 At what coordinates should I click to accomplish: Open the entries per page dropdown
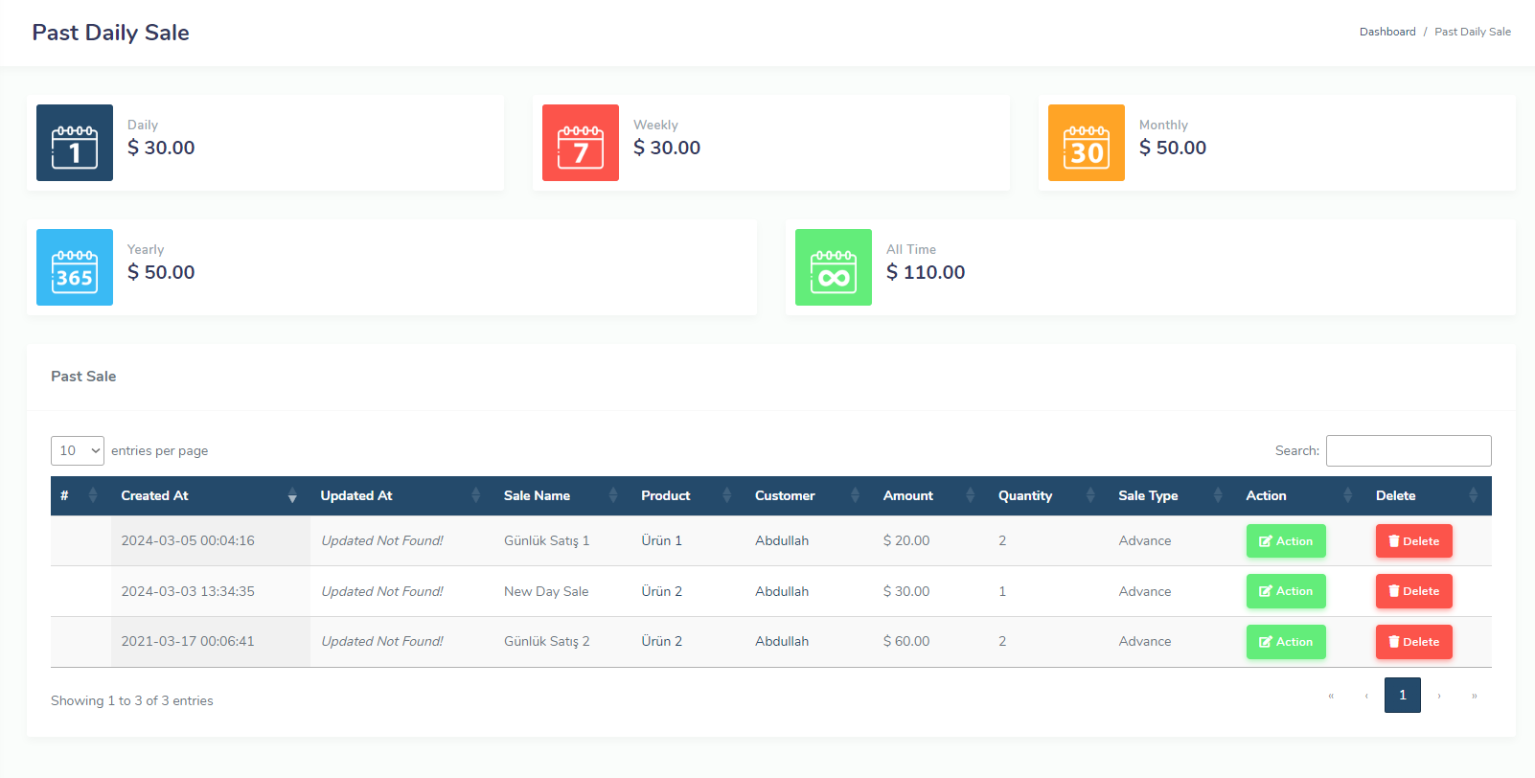pos(78,450)
